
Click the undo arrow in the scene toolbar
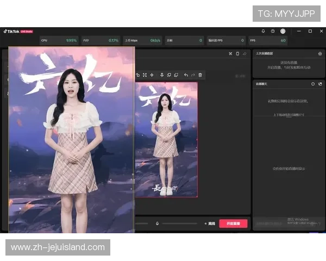click(x=186, y=75)
